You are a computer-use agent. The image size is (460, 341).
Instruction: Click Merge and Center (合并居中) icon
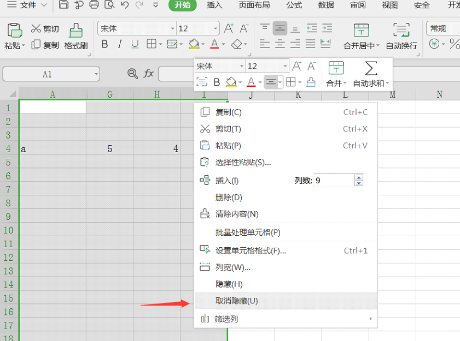(x=362, y=30)
